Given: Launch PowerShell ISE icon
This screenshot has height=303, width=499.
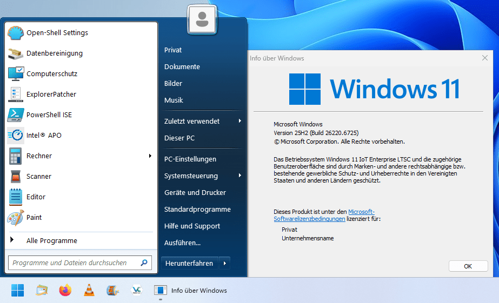Looking at the screenshot, I should [16, 115].
